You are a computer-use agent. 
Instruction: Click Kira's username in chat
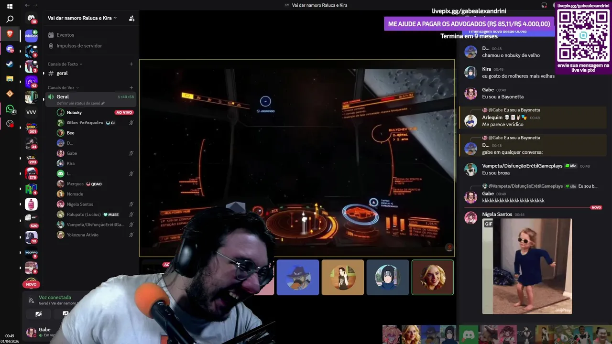[x=486, y=69]
